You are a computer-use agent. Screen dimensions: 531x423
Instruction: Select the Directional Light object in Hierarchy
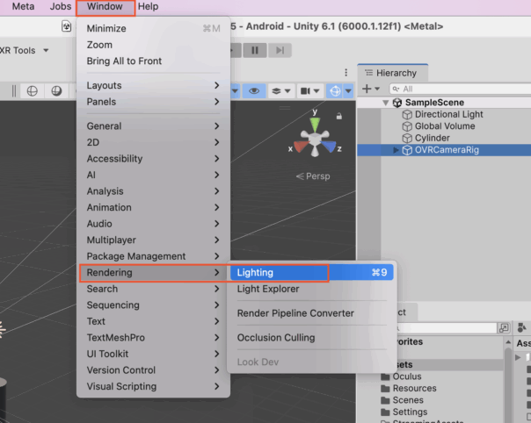point(448,114)
